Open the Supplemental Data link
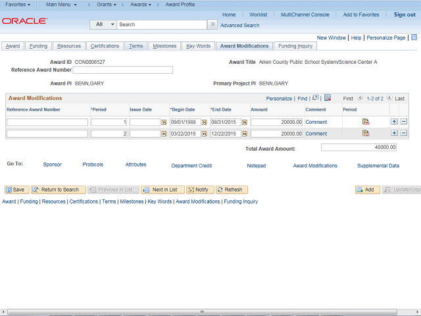 [x=378, y=166]
